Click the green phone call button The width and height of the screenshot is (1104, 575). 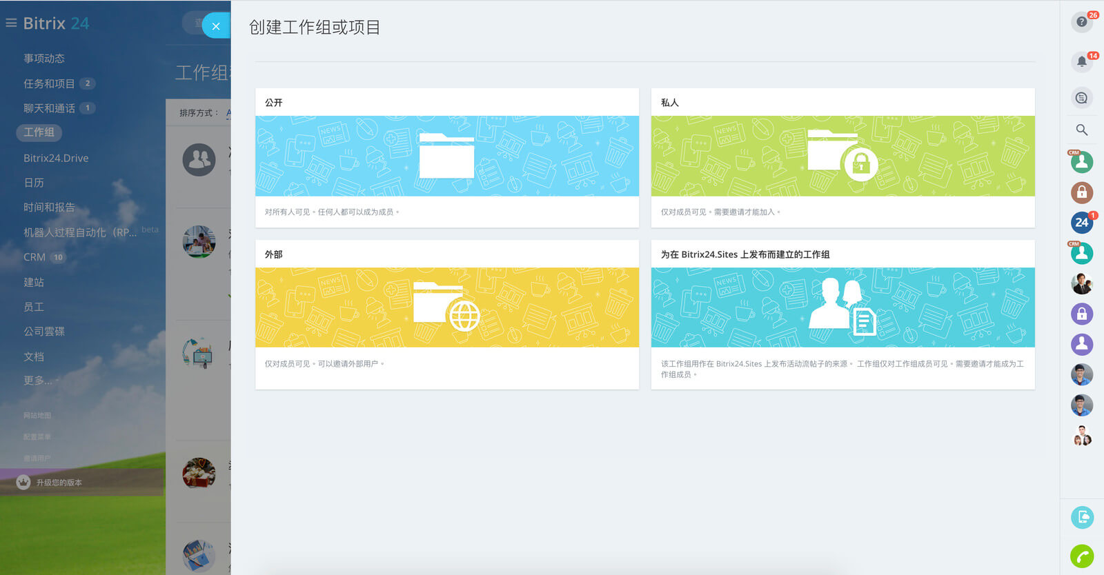click(x=1081, y=556)
